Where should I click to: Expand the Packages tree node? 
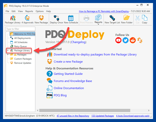tap(8, 55)
